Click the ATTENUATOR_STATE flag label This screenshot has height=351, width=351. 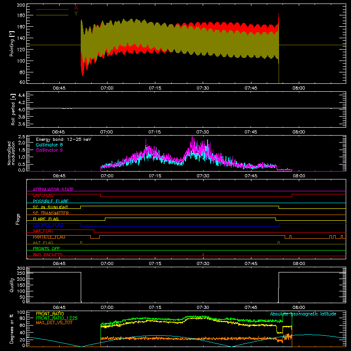coord(53,190)
